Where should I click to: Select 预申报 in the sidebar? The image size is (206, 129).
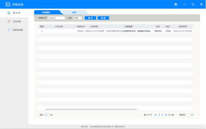[x=16, y=13]
